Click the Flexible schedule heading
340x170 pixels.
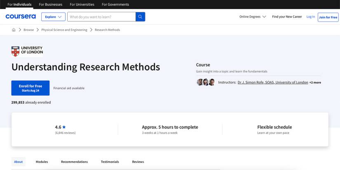[274, 127]
